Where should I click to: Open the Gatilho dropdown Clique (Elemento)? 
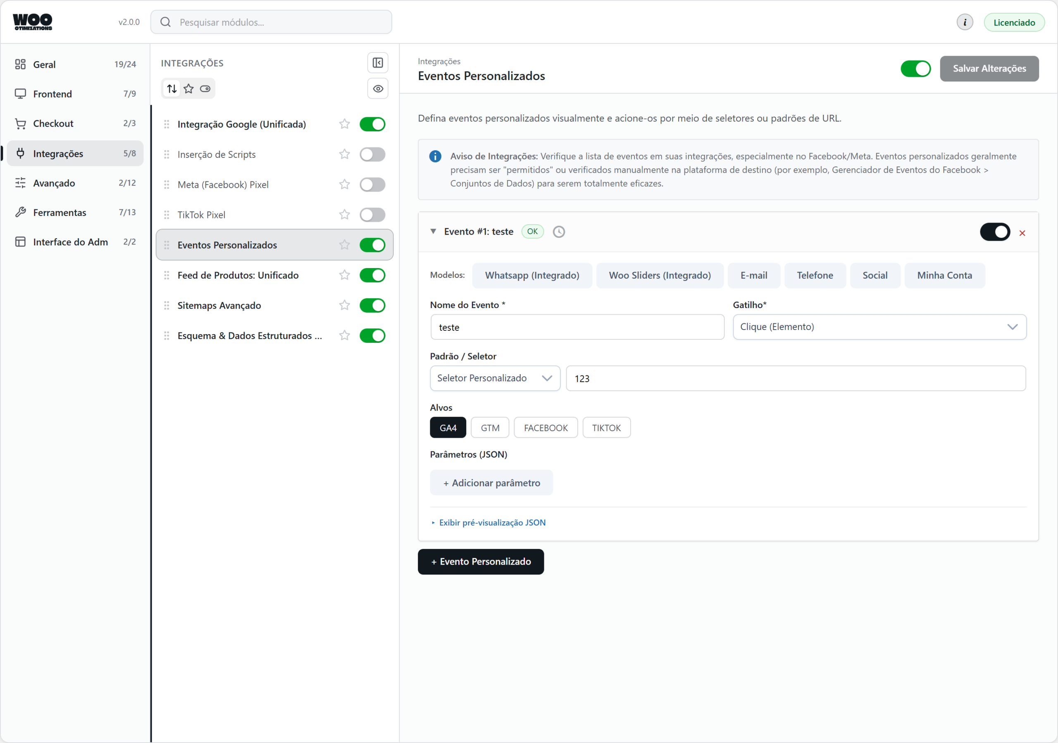tap(879, 327)
